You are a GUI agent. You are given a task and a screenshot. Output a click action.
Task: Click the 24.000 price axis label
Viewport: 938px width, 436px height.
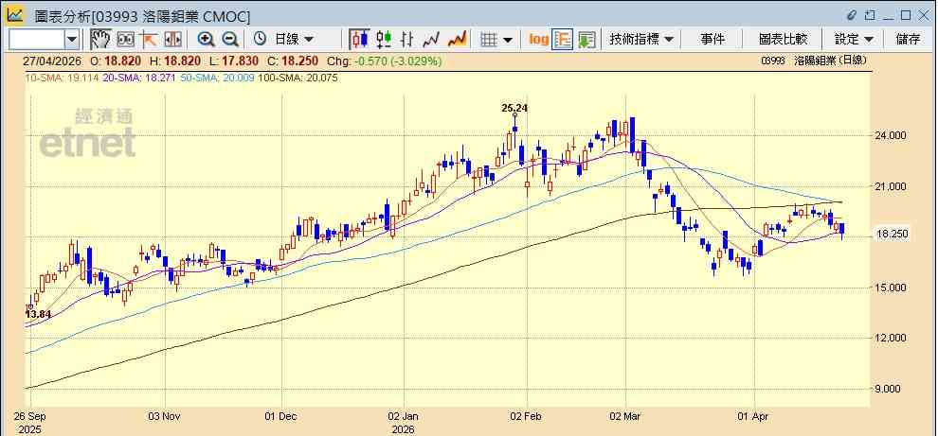click(892, 135)
